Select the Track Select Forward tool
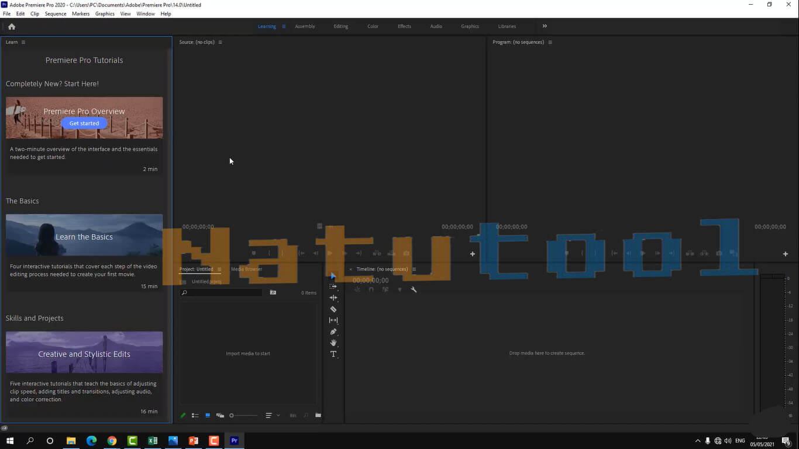Image resolution: width=799 pixels, height=449 pixels. click(x=333, y=286)
